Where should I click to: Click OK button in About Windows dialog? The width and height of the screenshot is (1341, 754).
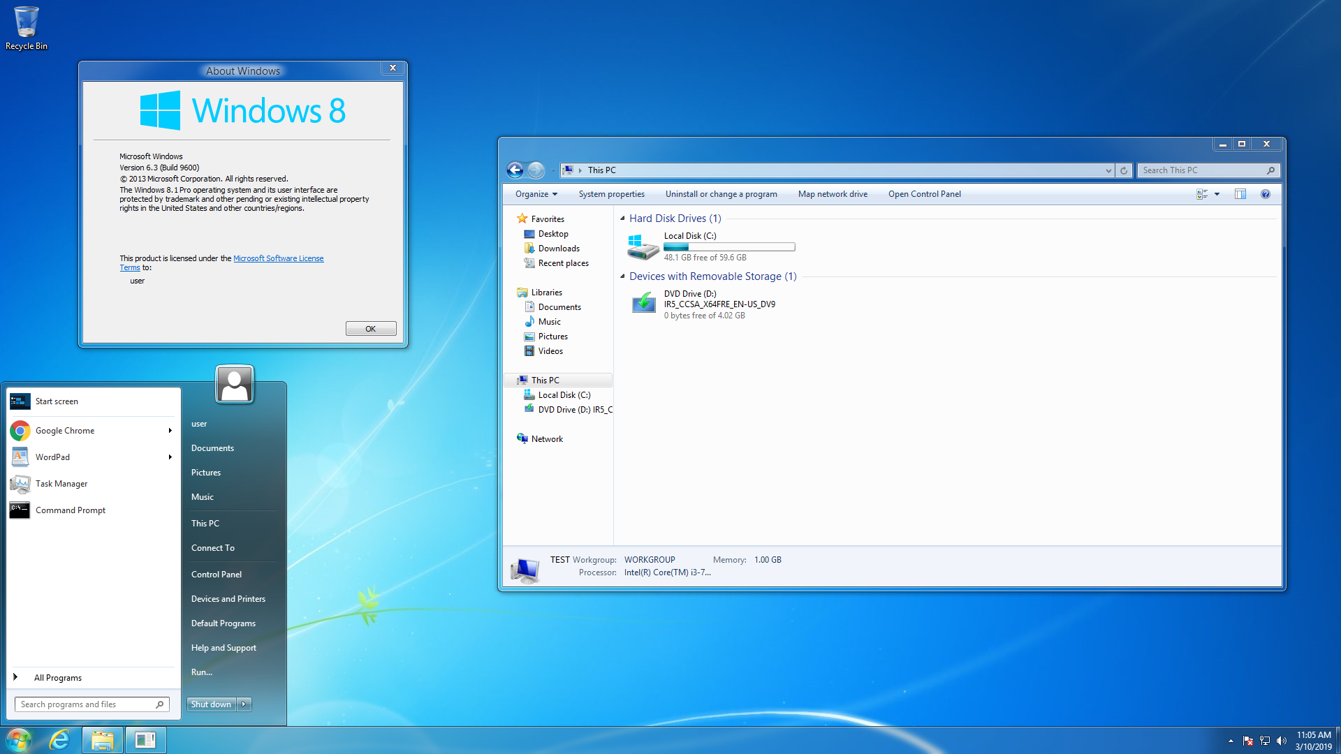pyautogui.click(x=370, y=329)
